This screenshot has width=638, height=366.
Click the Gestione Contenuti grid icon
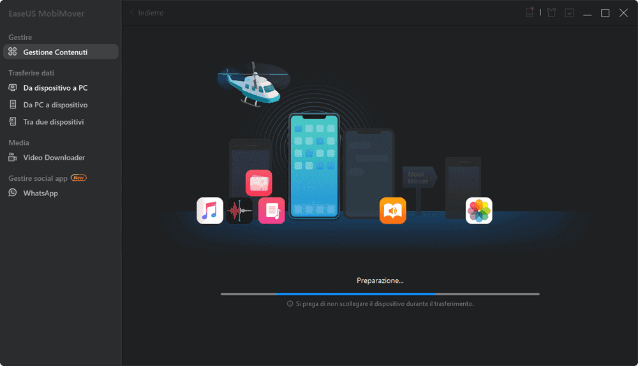click(13, 52)
